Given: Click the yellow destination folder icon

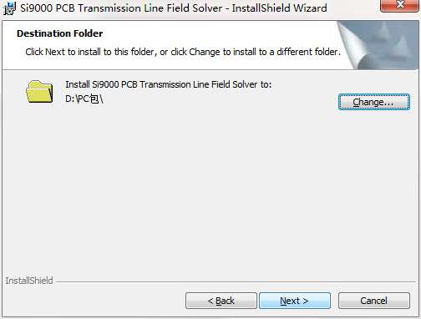Looking at the screenshot, I should coord(39,91).
